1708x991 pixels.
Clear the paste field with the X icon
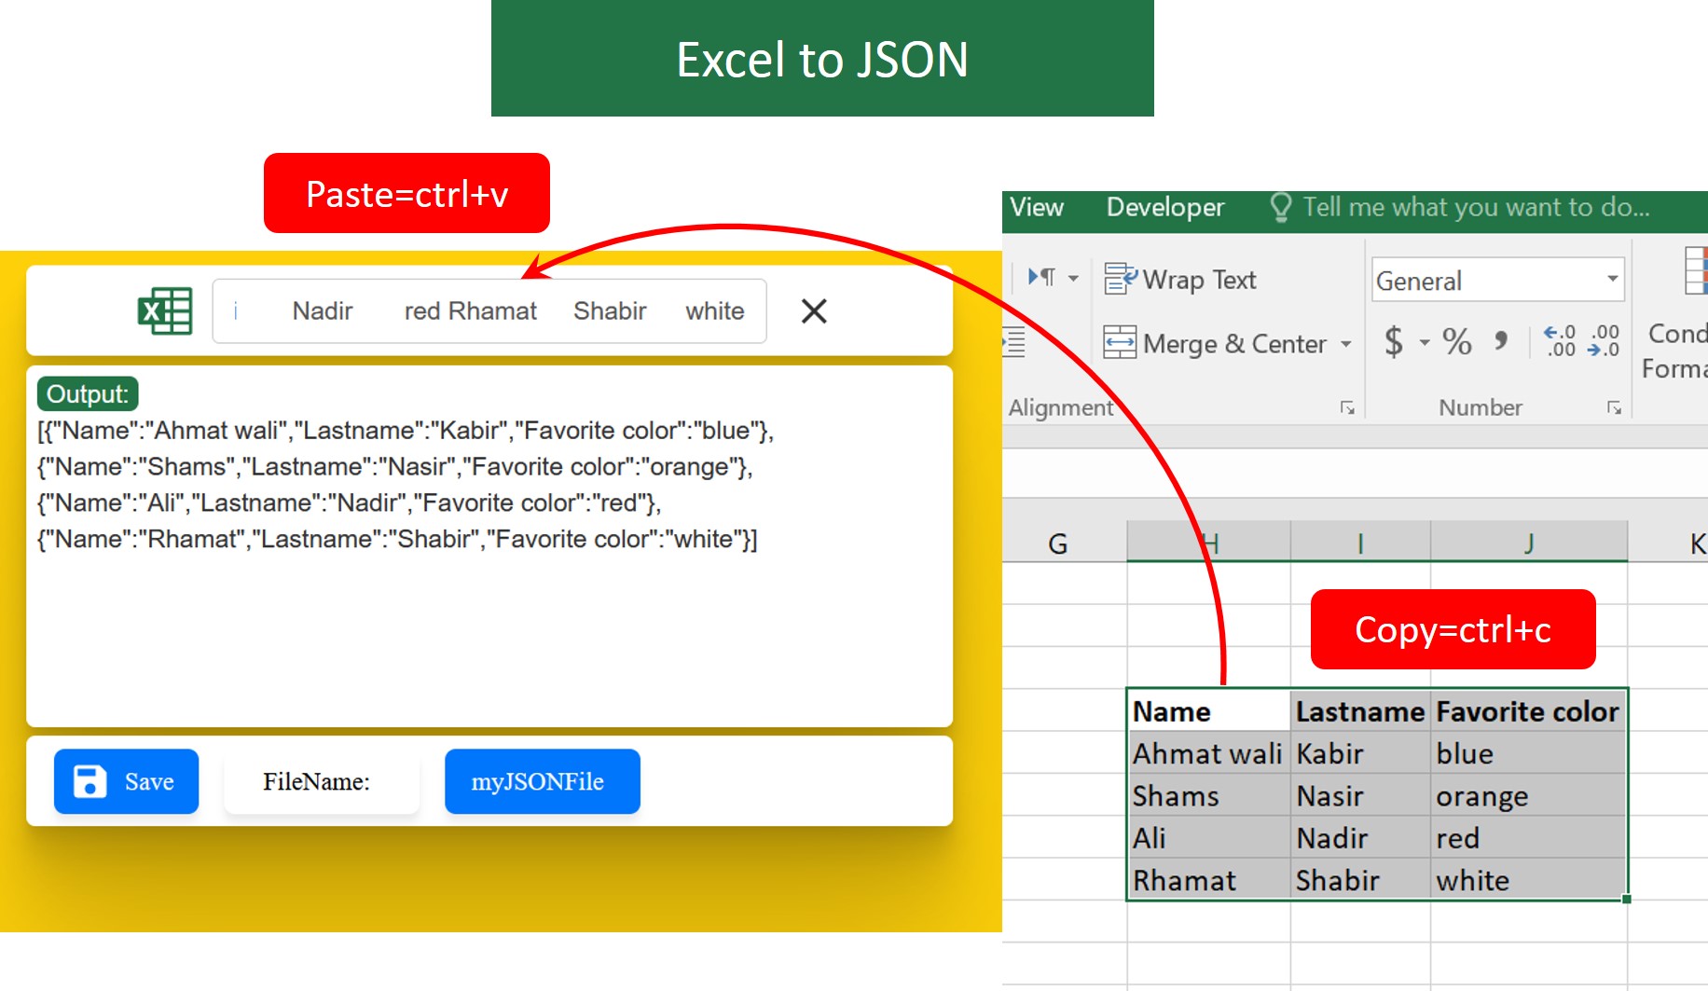pos(814,311)
